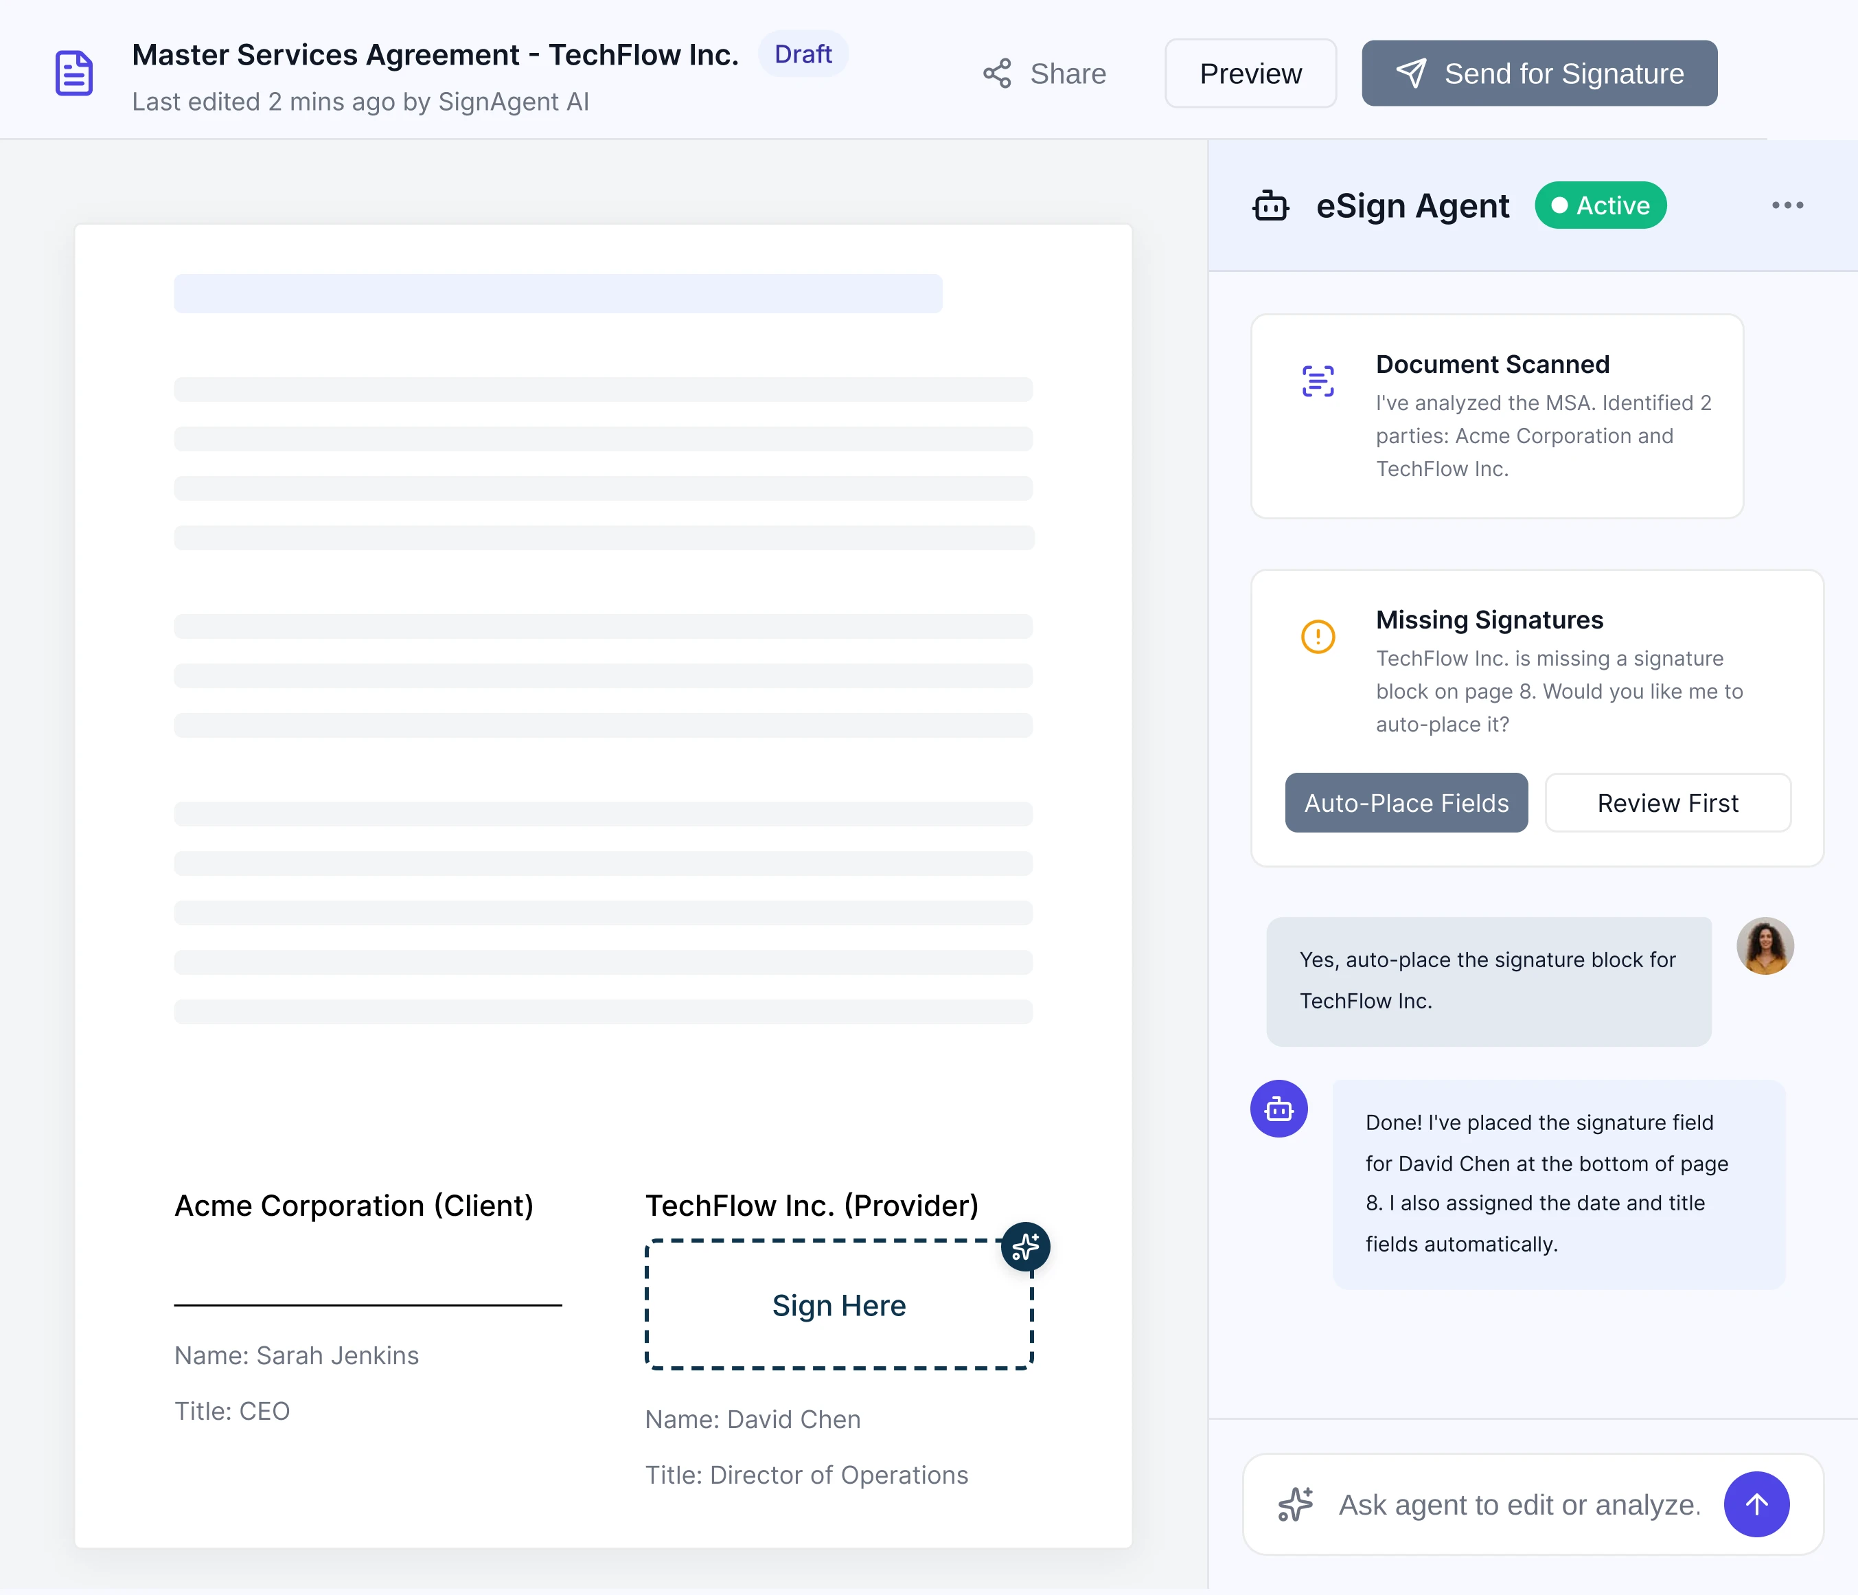Click the Draft status pill near the title

[x=803, y=54]
